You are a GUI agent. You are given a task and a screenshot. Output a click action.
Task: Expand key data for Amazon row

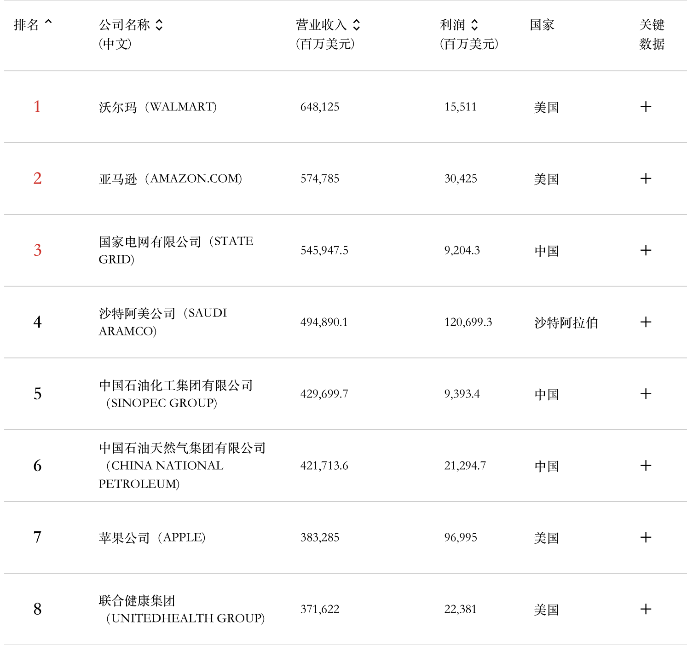coord(646,179)
